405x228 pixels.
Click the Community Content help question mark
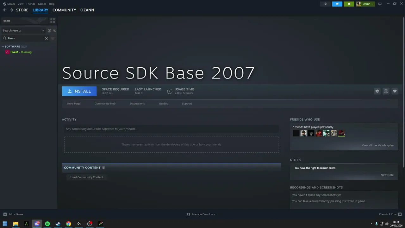(x=103, y=168)
